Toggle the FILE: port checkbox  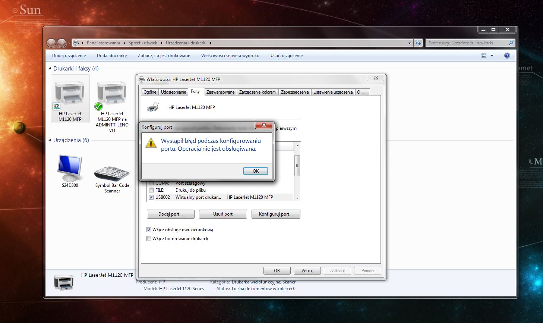click(x=151, y=190)
